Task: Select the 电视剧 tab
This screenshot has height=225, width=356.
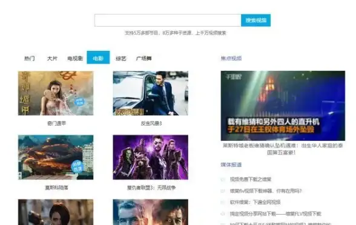Action: [75, 58]
